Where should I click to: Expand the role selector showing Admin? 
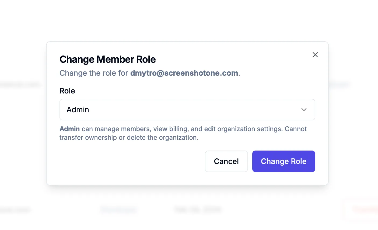187,110
